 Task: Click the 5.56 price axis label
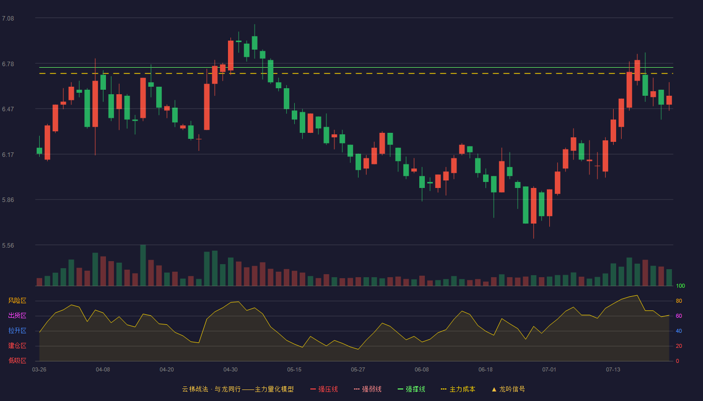coord(8,246)
